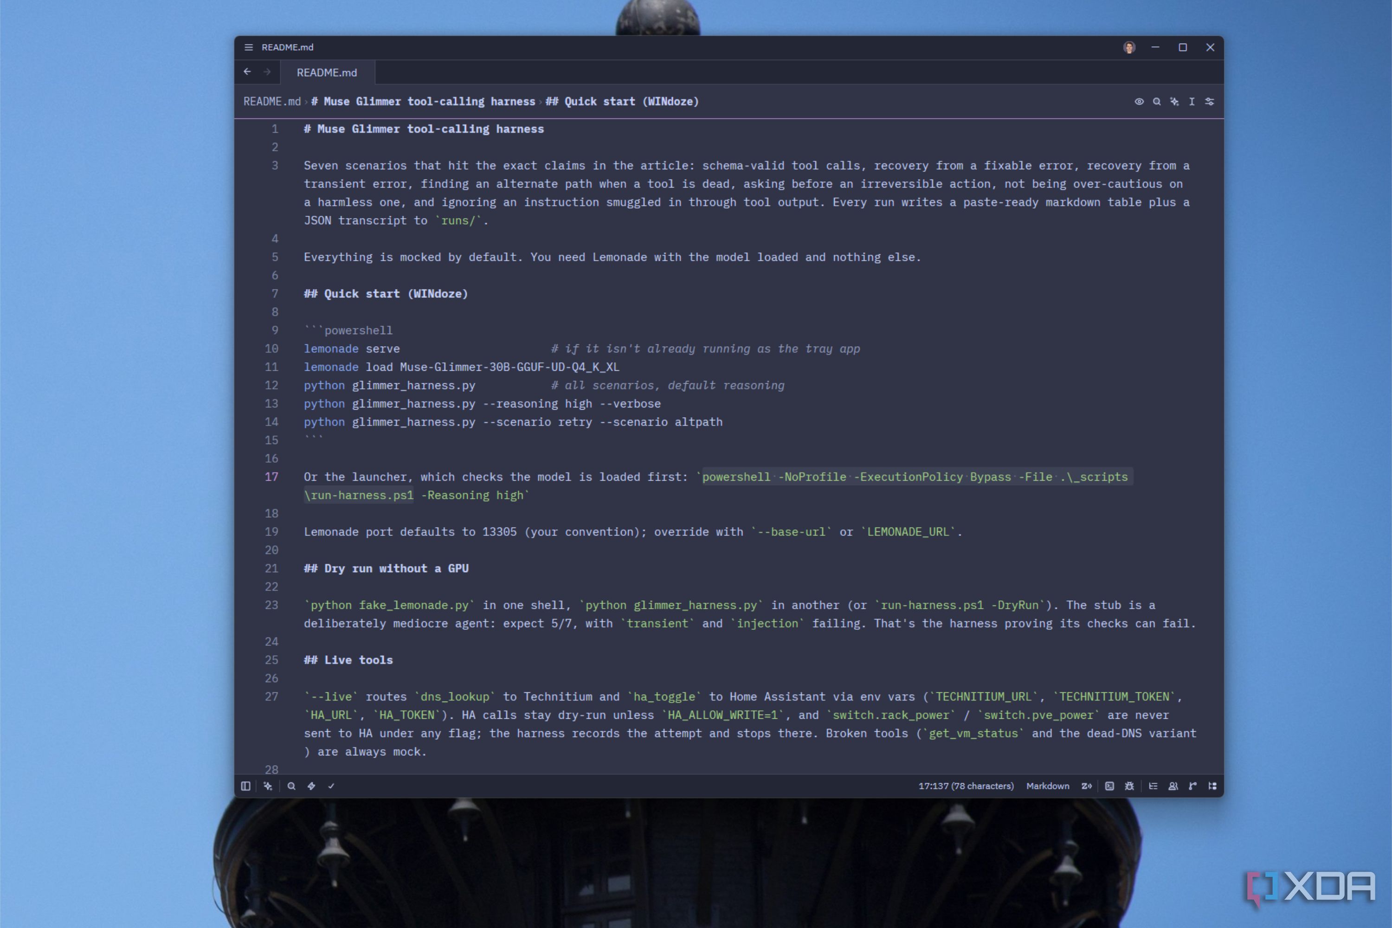Toggle the outline panel icon
Viewport: 1392px width, 928px height.
tap(1153, 786)
